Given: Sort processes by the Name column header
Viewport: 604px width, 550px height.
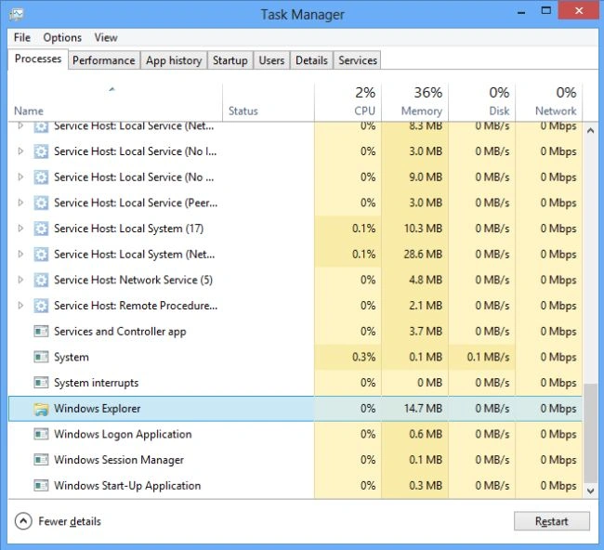Looking at the screenshot, I should tap(115, 102).
